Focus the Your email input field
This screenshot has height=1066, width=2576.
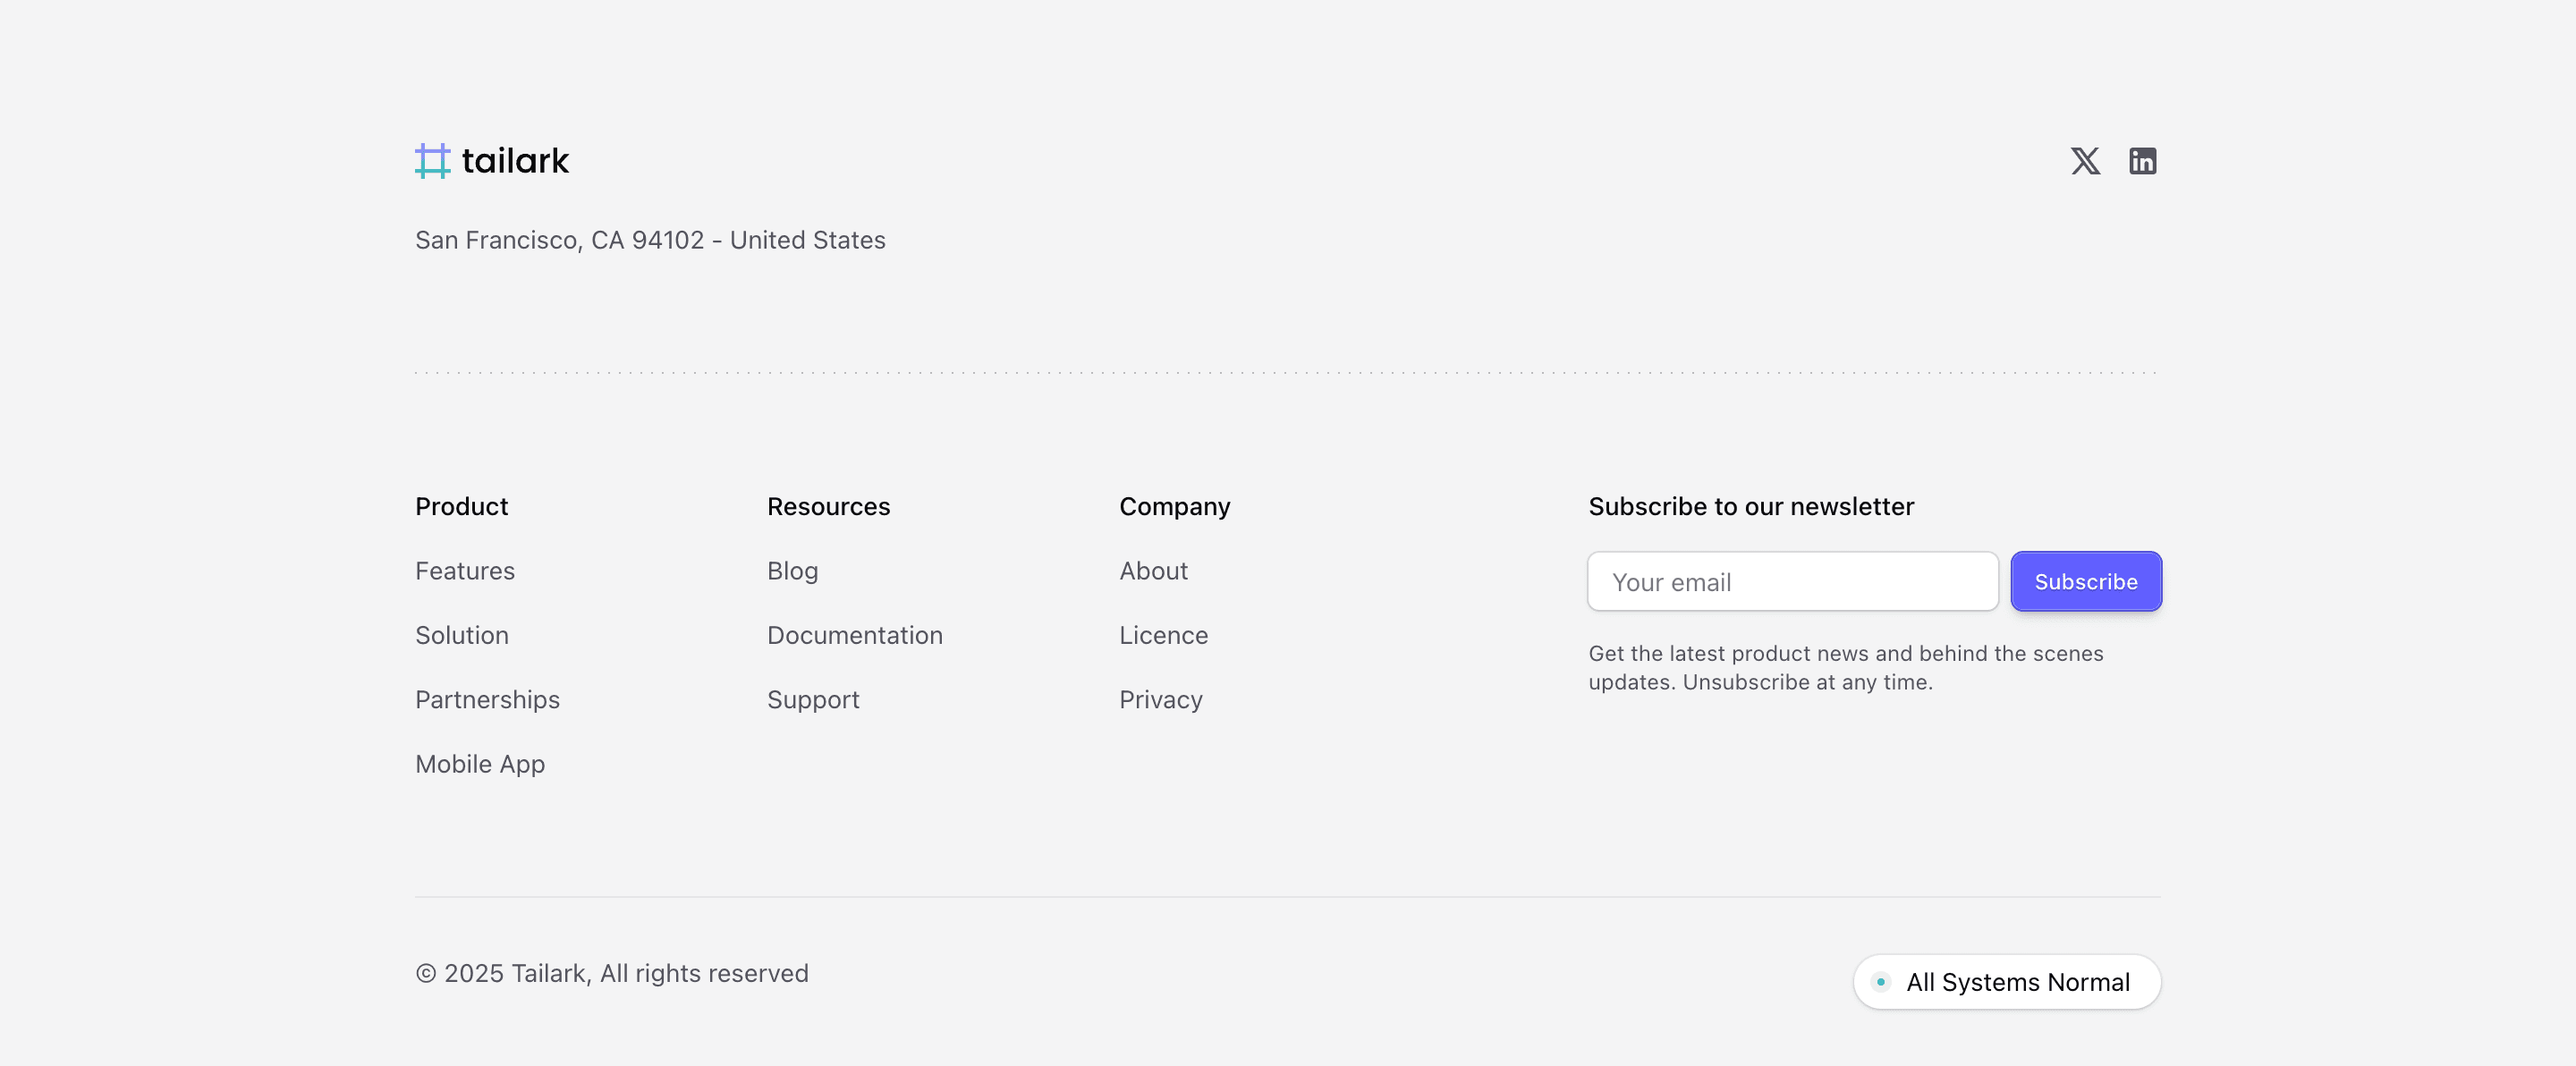(x=1792, y=582)
